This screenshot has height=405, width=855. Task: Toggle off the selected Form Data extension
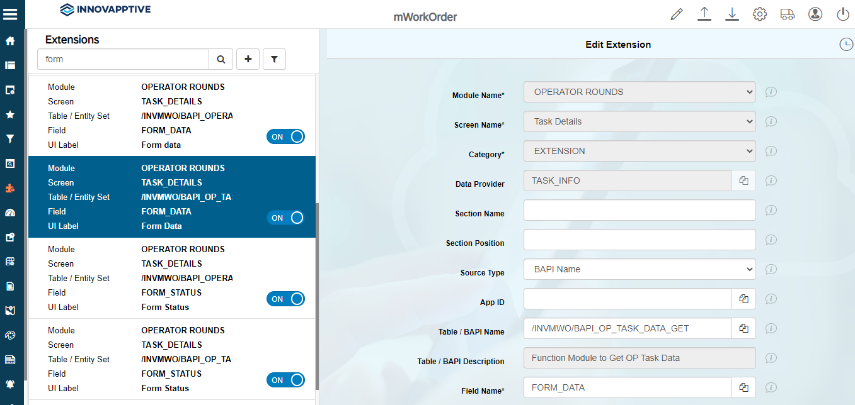[285, 218]
